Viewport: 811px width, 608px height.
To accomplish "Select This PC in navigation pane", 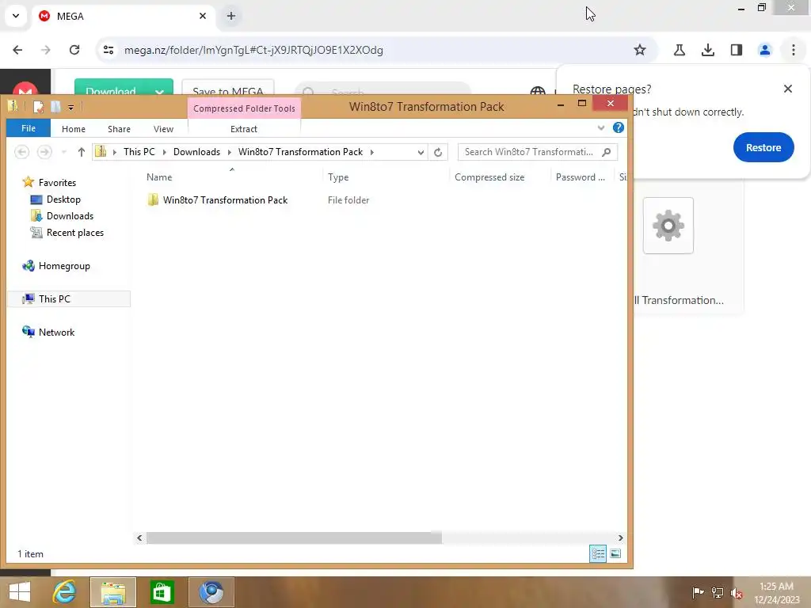I will tap(55, 298).
